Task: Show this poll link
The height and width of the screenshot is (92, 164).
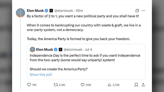Action: tap(41, 75)
